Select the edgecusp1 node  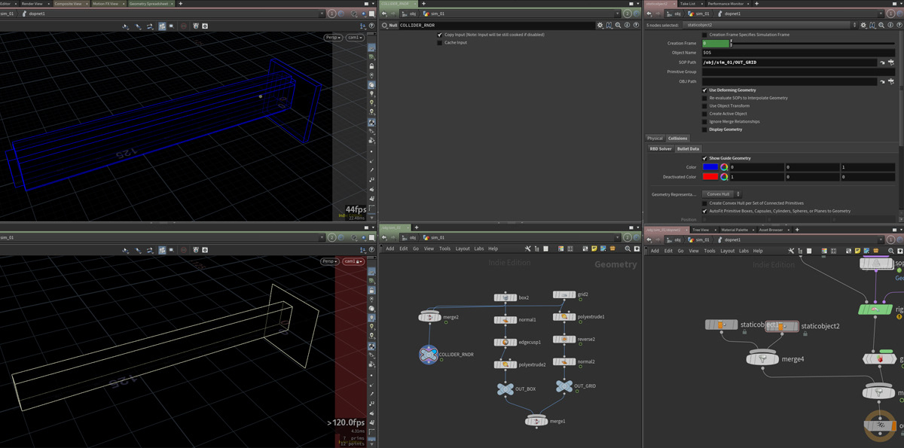505,342
